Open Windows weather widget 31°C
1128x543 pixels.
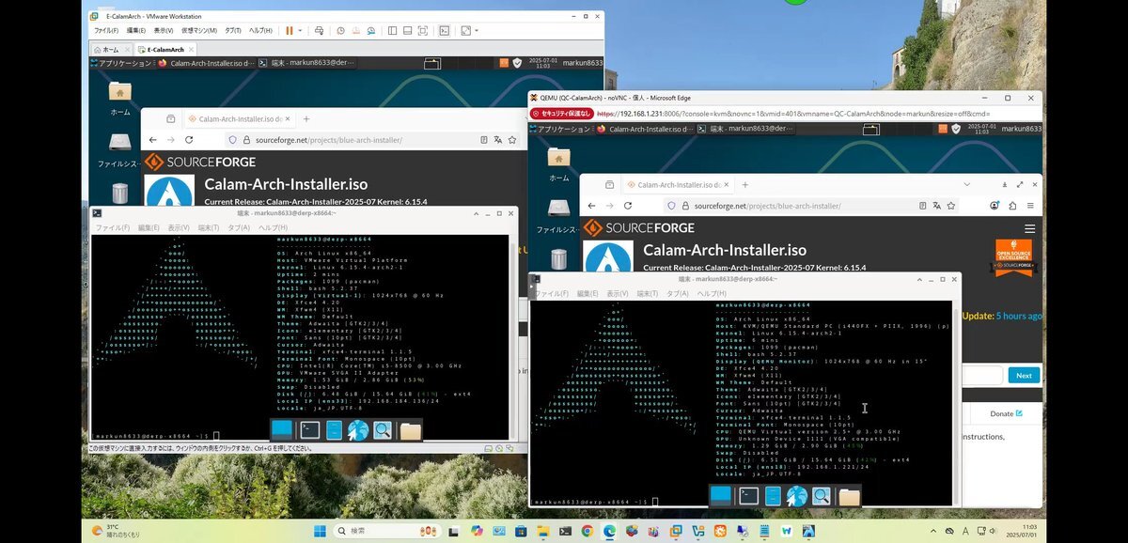[117, 531]
